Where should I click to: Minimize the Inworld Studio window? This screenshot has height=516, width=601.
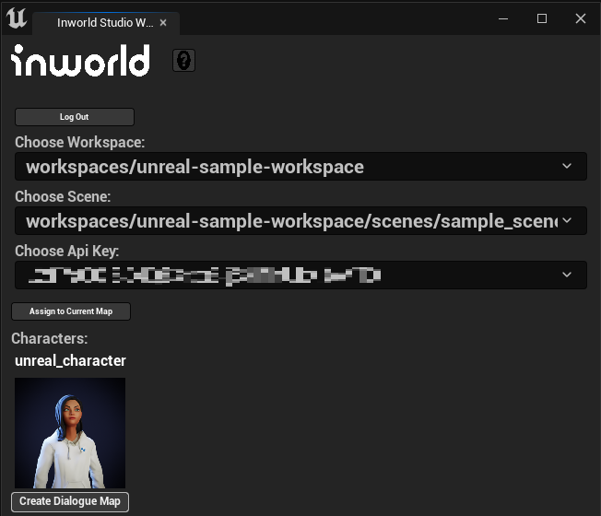[503, 18]
